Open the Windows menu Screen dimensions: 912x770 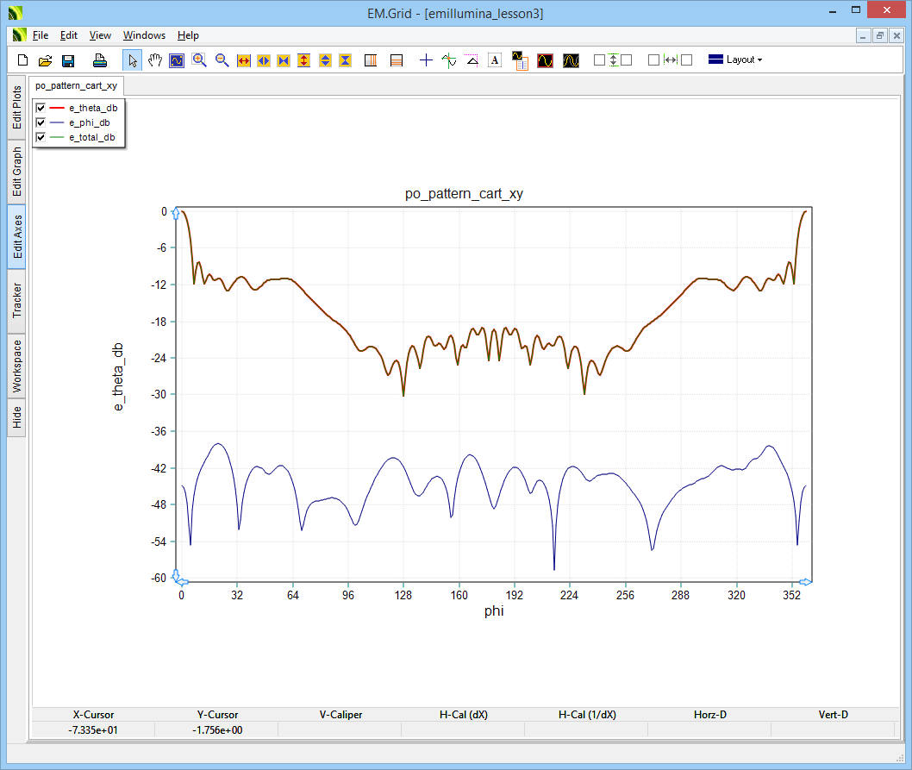pos(144,35)
